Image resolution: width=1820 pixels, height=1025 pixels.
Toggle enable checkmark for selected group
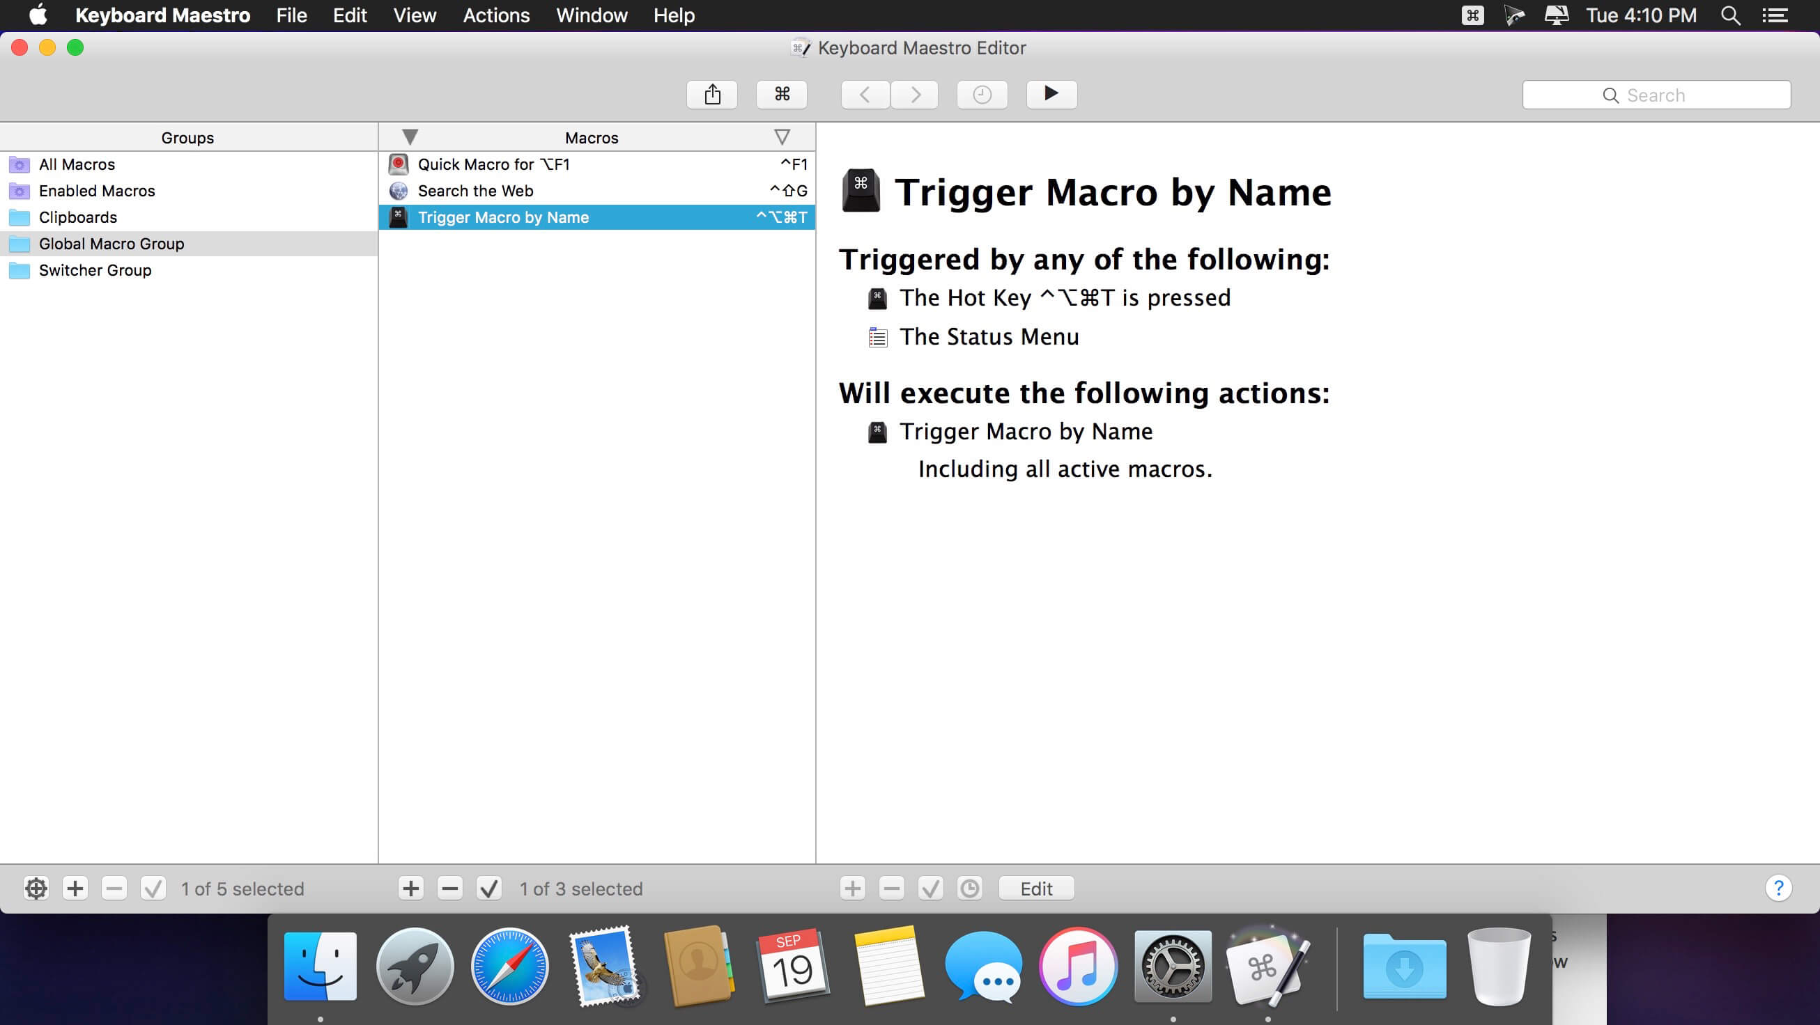[x=153, y=888]
